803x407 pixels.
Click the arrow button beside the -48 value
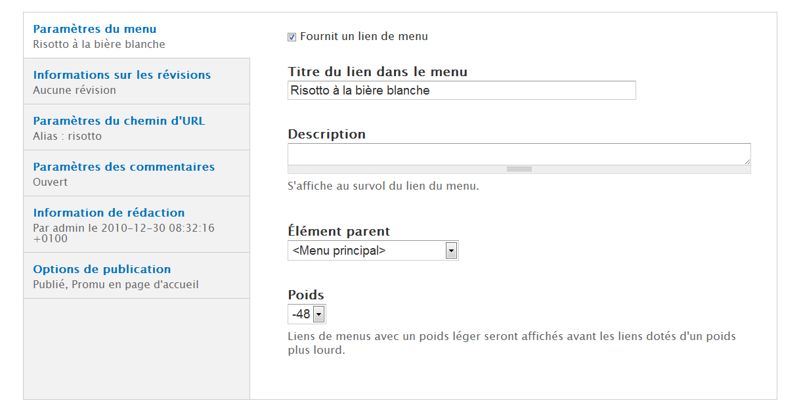pos(318,314)
